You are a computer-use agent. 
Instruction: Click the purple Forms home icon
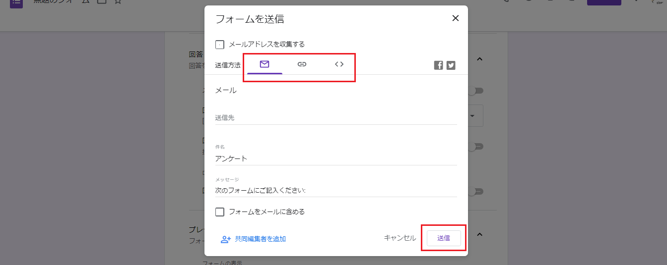point(16,2)
